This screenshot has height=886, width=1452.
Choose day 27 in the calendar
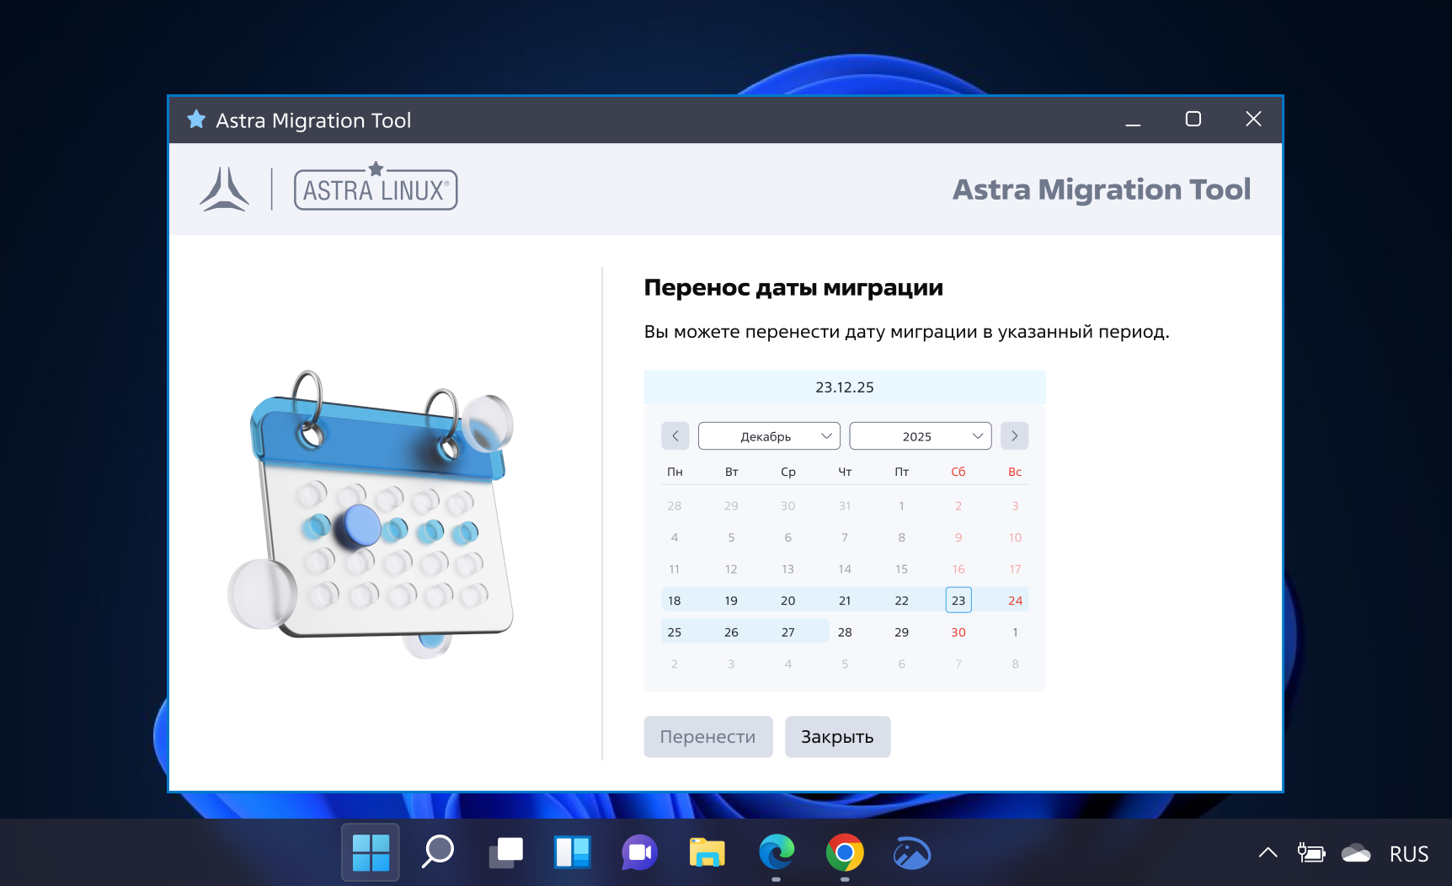tap(787, 632)
